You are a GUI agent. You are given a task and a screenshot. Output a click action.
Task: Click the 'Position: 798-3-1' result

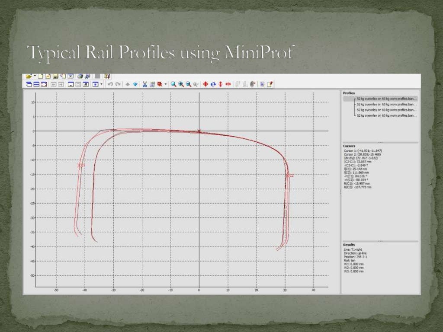pyautogui.click(x=356, y=257)
